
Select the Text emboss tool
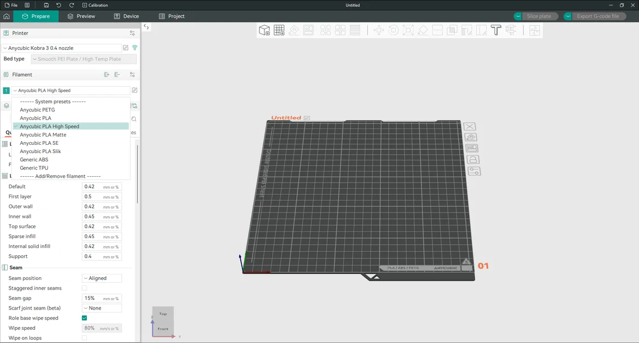(x=496, y=30)
